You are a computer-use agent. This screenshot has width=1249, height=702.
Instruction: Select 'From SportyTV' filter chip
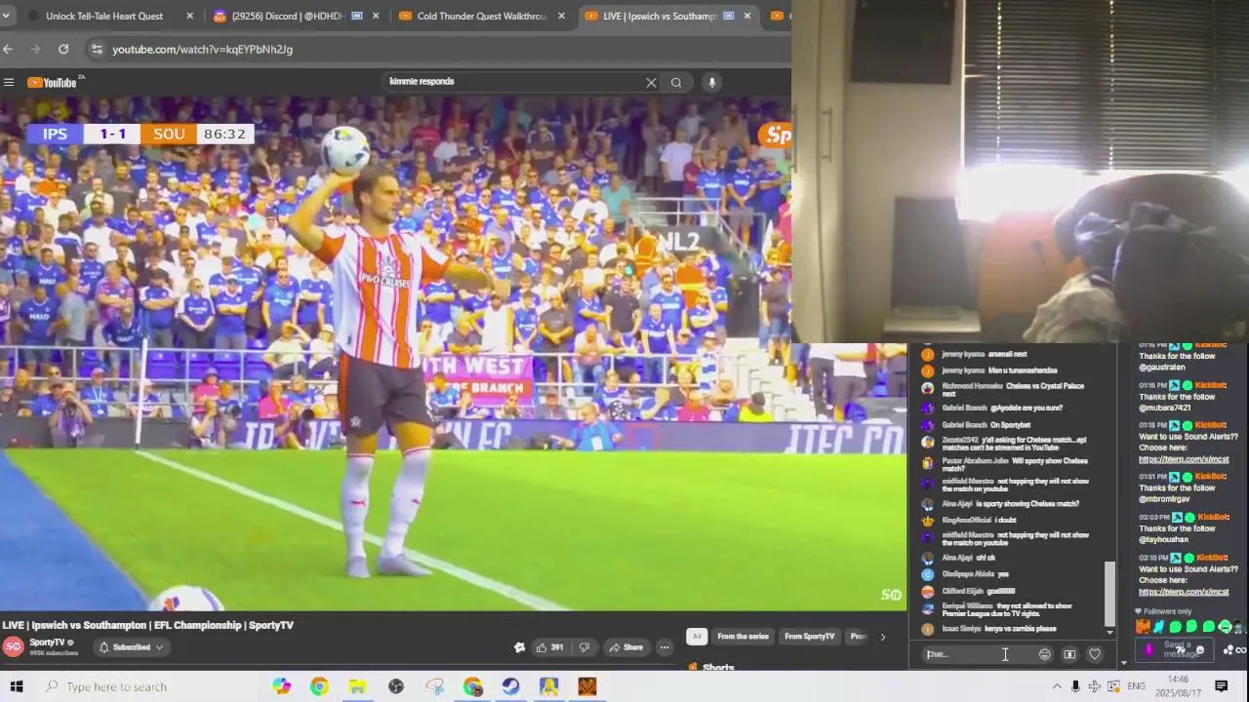click(x=809, y=637)
